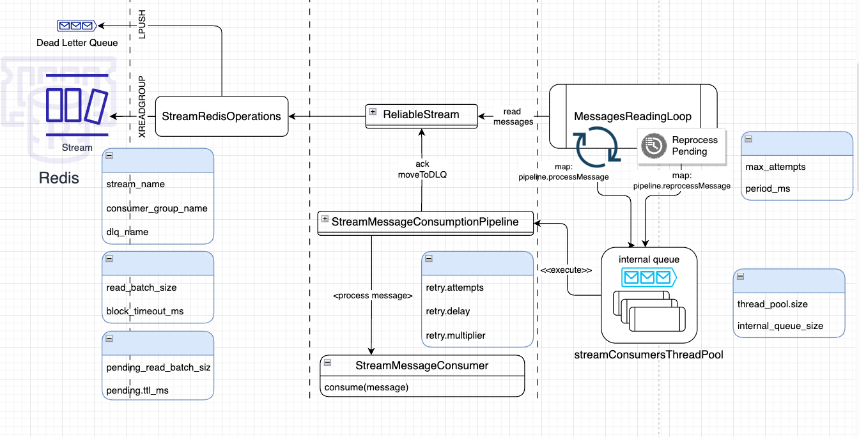Toggle collapse on the stream_name attributes box

[109, 155]
